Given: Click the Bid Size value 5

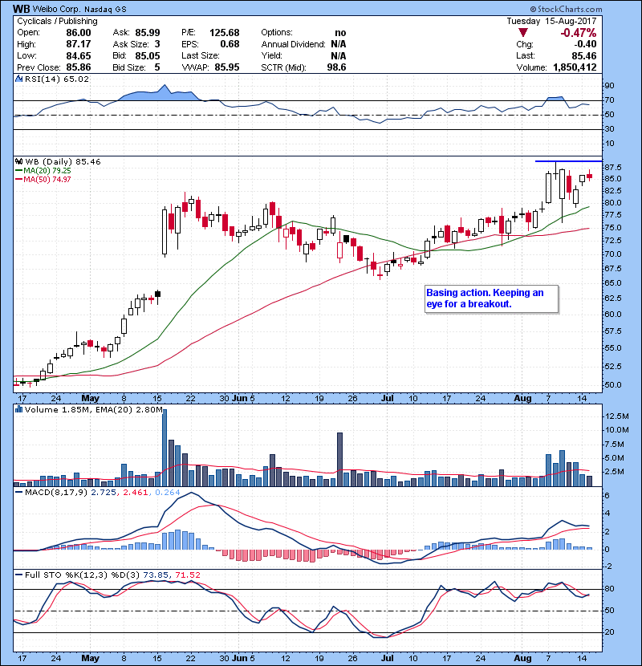Looking at the screenshot, I should click(157, 67).
